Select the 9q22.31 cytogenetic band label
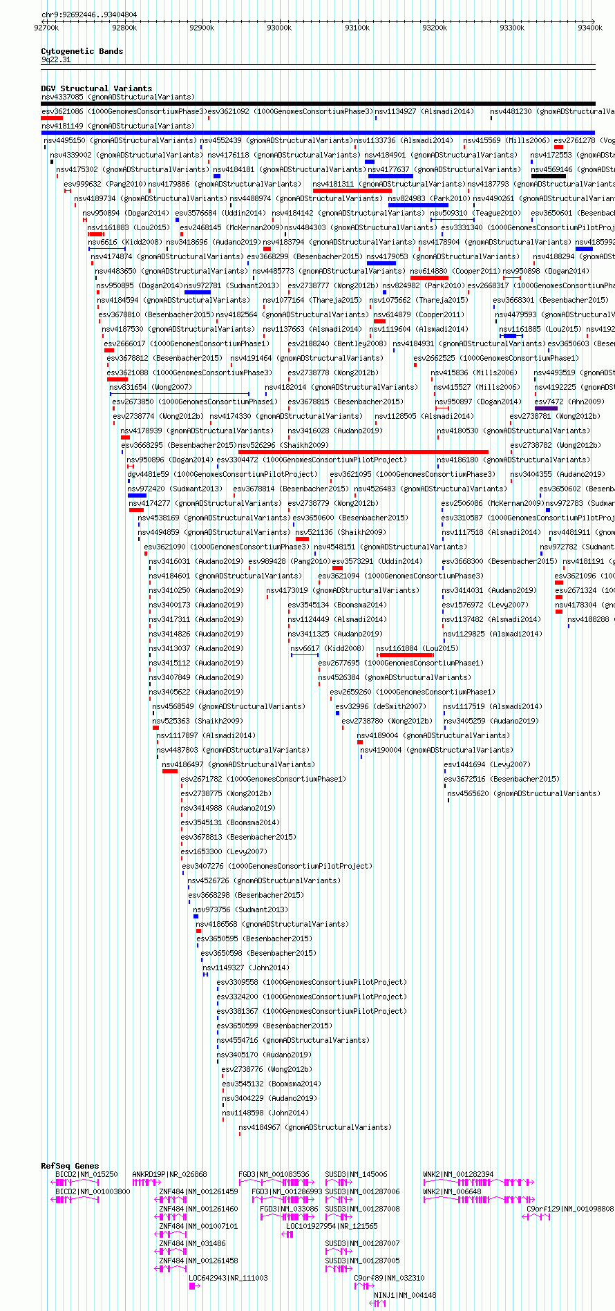The width and height of the screenshot is (615, 1311). (56, 60)
